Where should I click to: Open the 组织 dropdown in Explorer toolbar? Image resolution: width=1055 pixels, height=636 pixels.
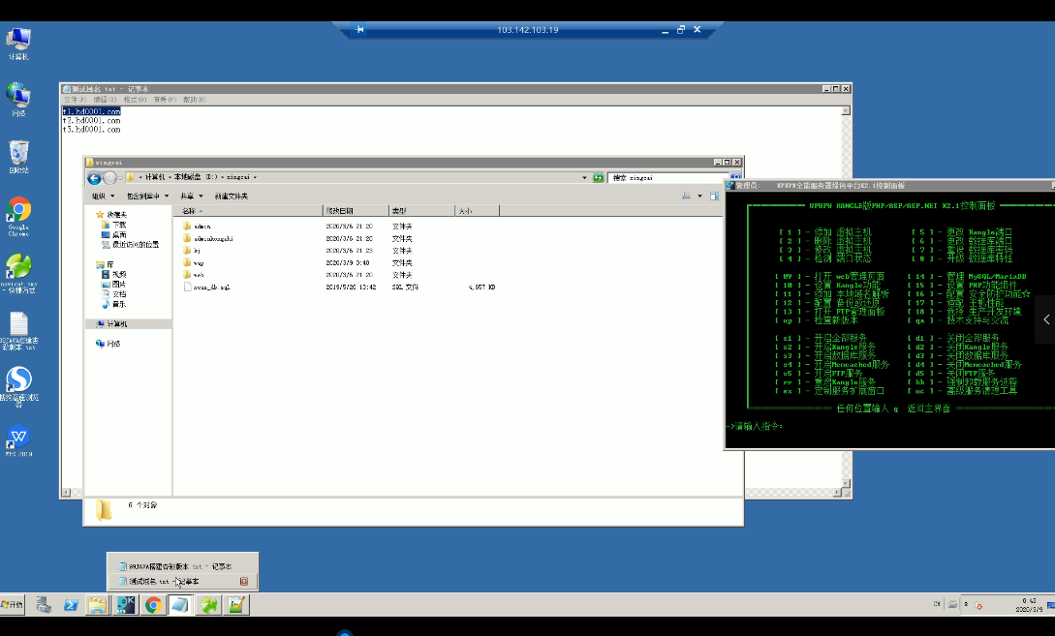click(101, 196)
